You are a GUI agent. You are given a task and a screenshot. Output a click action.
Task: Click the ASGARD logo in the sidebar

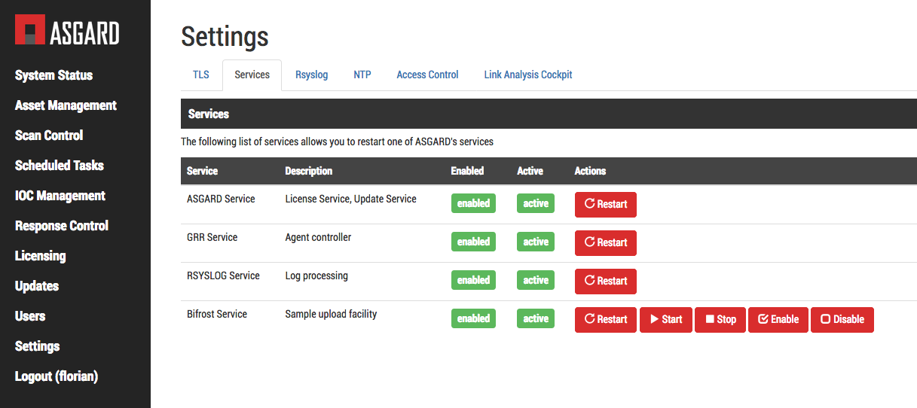67,32
